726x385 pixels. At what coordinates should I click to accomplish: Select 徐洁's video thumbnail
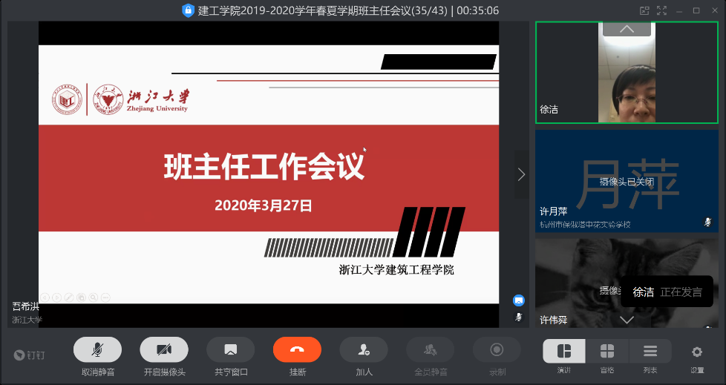click(x=627, y=72)
